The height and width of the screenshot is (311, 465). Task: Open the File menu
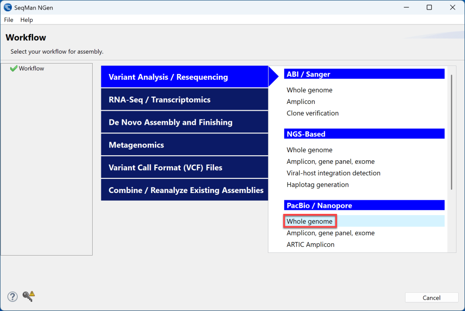[9, 20]
